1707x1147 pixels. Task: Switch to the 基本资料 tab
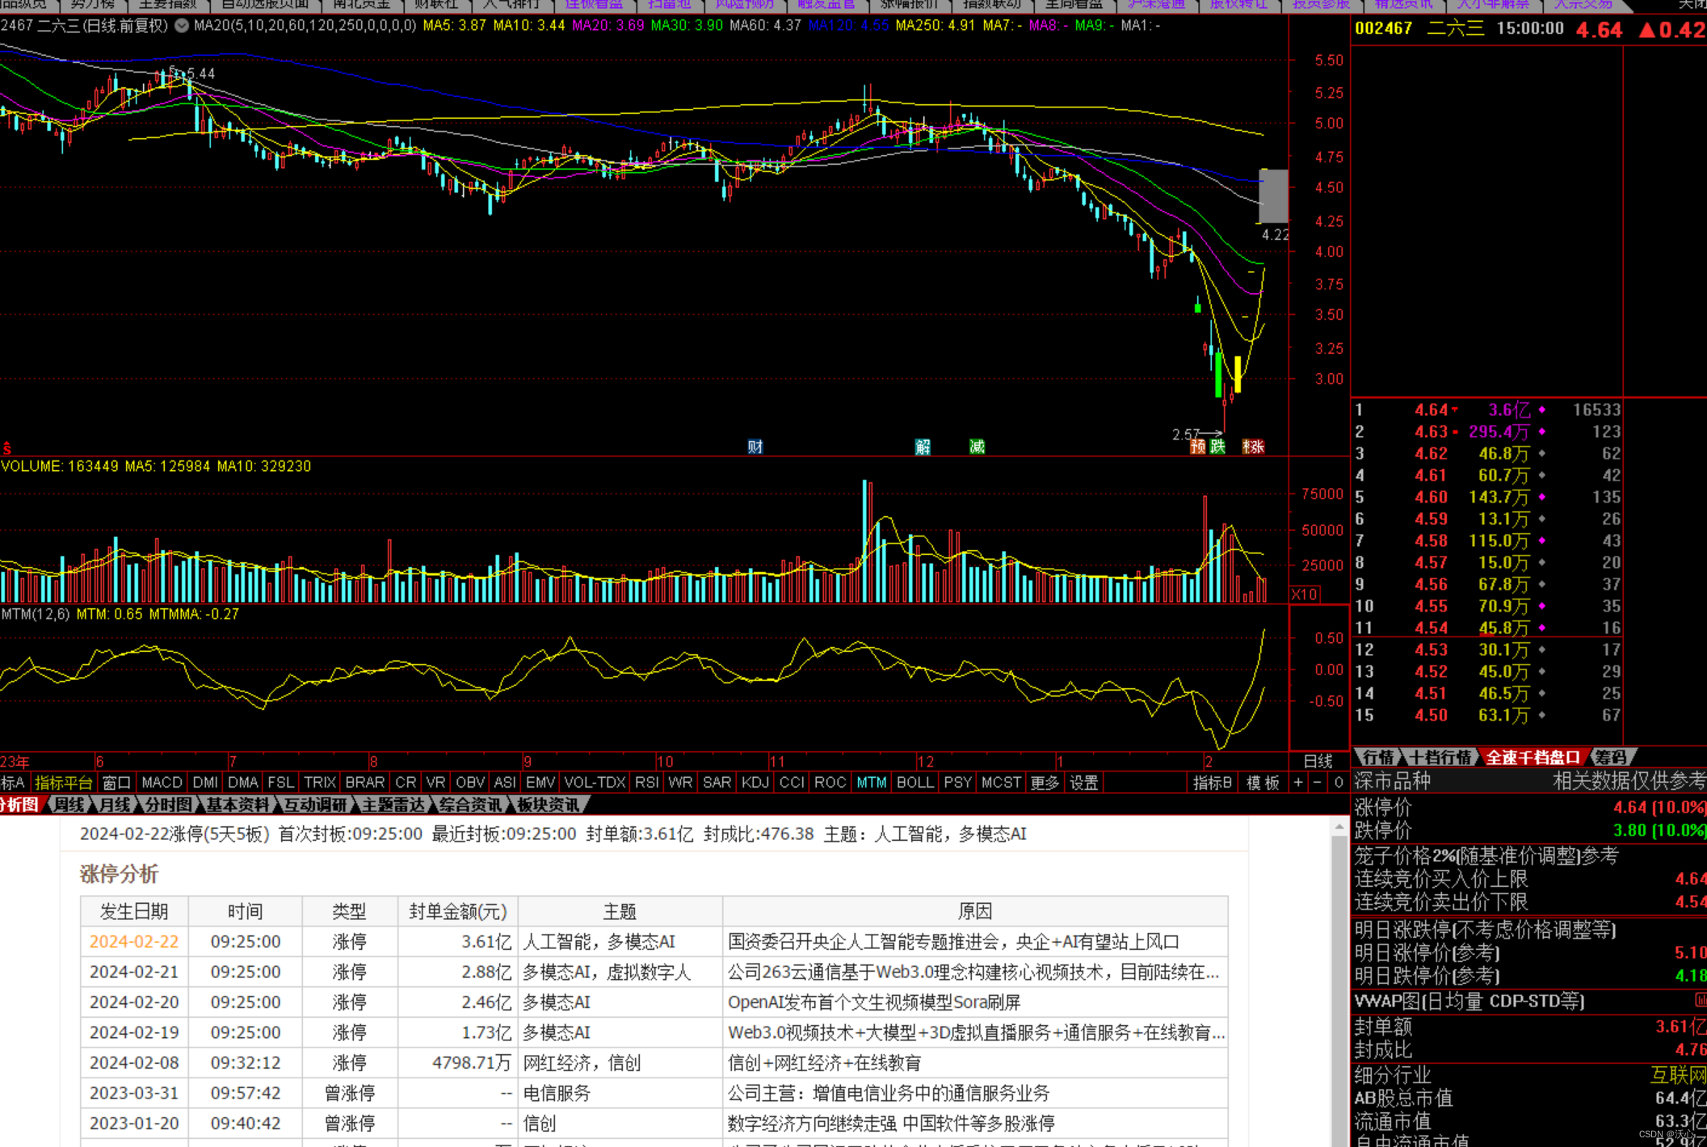pyautogui.click(x=238, y=805)
